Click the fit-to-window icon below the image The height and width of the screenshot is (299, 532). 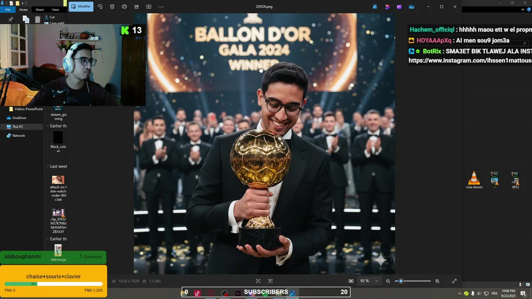pyautogui.click(x=258, y=281)
